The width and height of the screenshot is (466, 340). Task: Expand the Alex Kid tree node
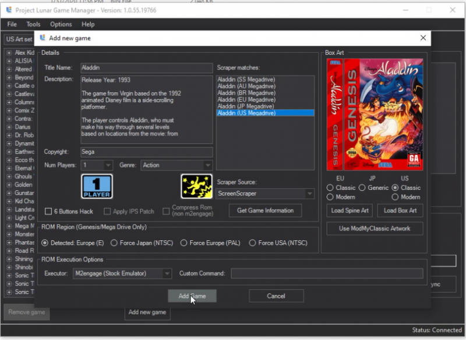click(9, 53)
